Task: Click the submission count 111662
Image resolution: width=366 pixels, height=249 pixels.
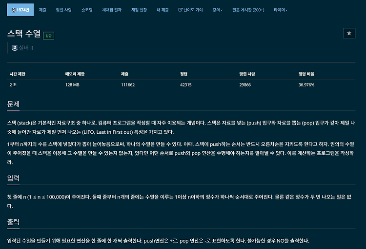Action: click(128, 85)
